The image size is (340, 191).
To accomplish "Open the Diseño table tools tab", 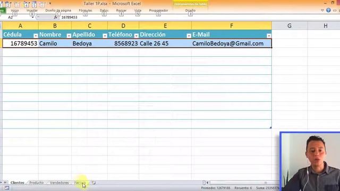I will [x=190, y=11].
